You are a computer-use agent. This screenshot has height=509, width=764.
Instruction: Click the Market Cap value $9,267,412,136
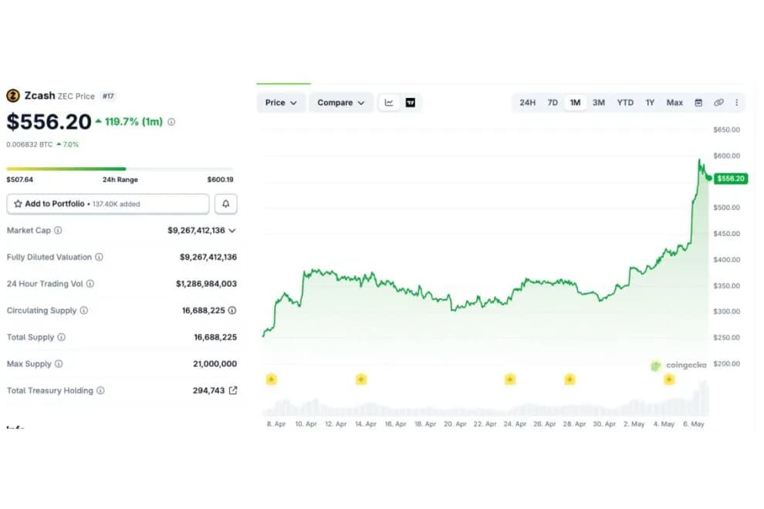[196, 230]
